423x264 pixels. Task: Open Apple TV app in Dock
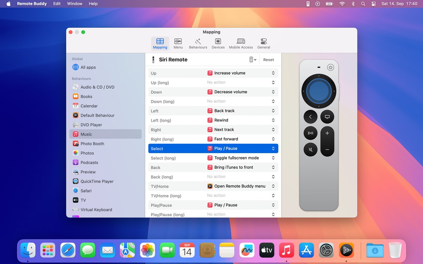coord(267,250)
